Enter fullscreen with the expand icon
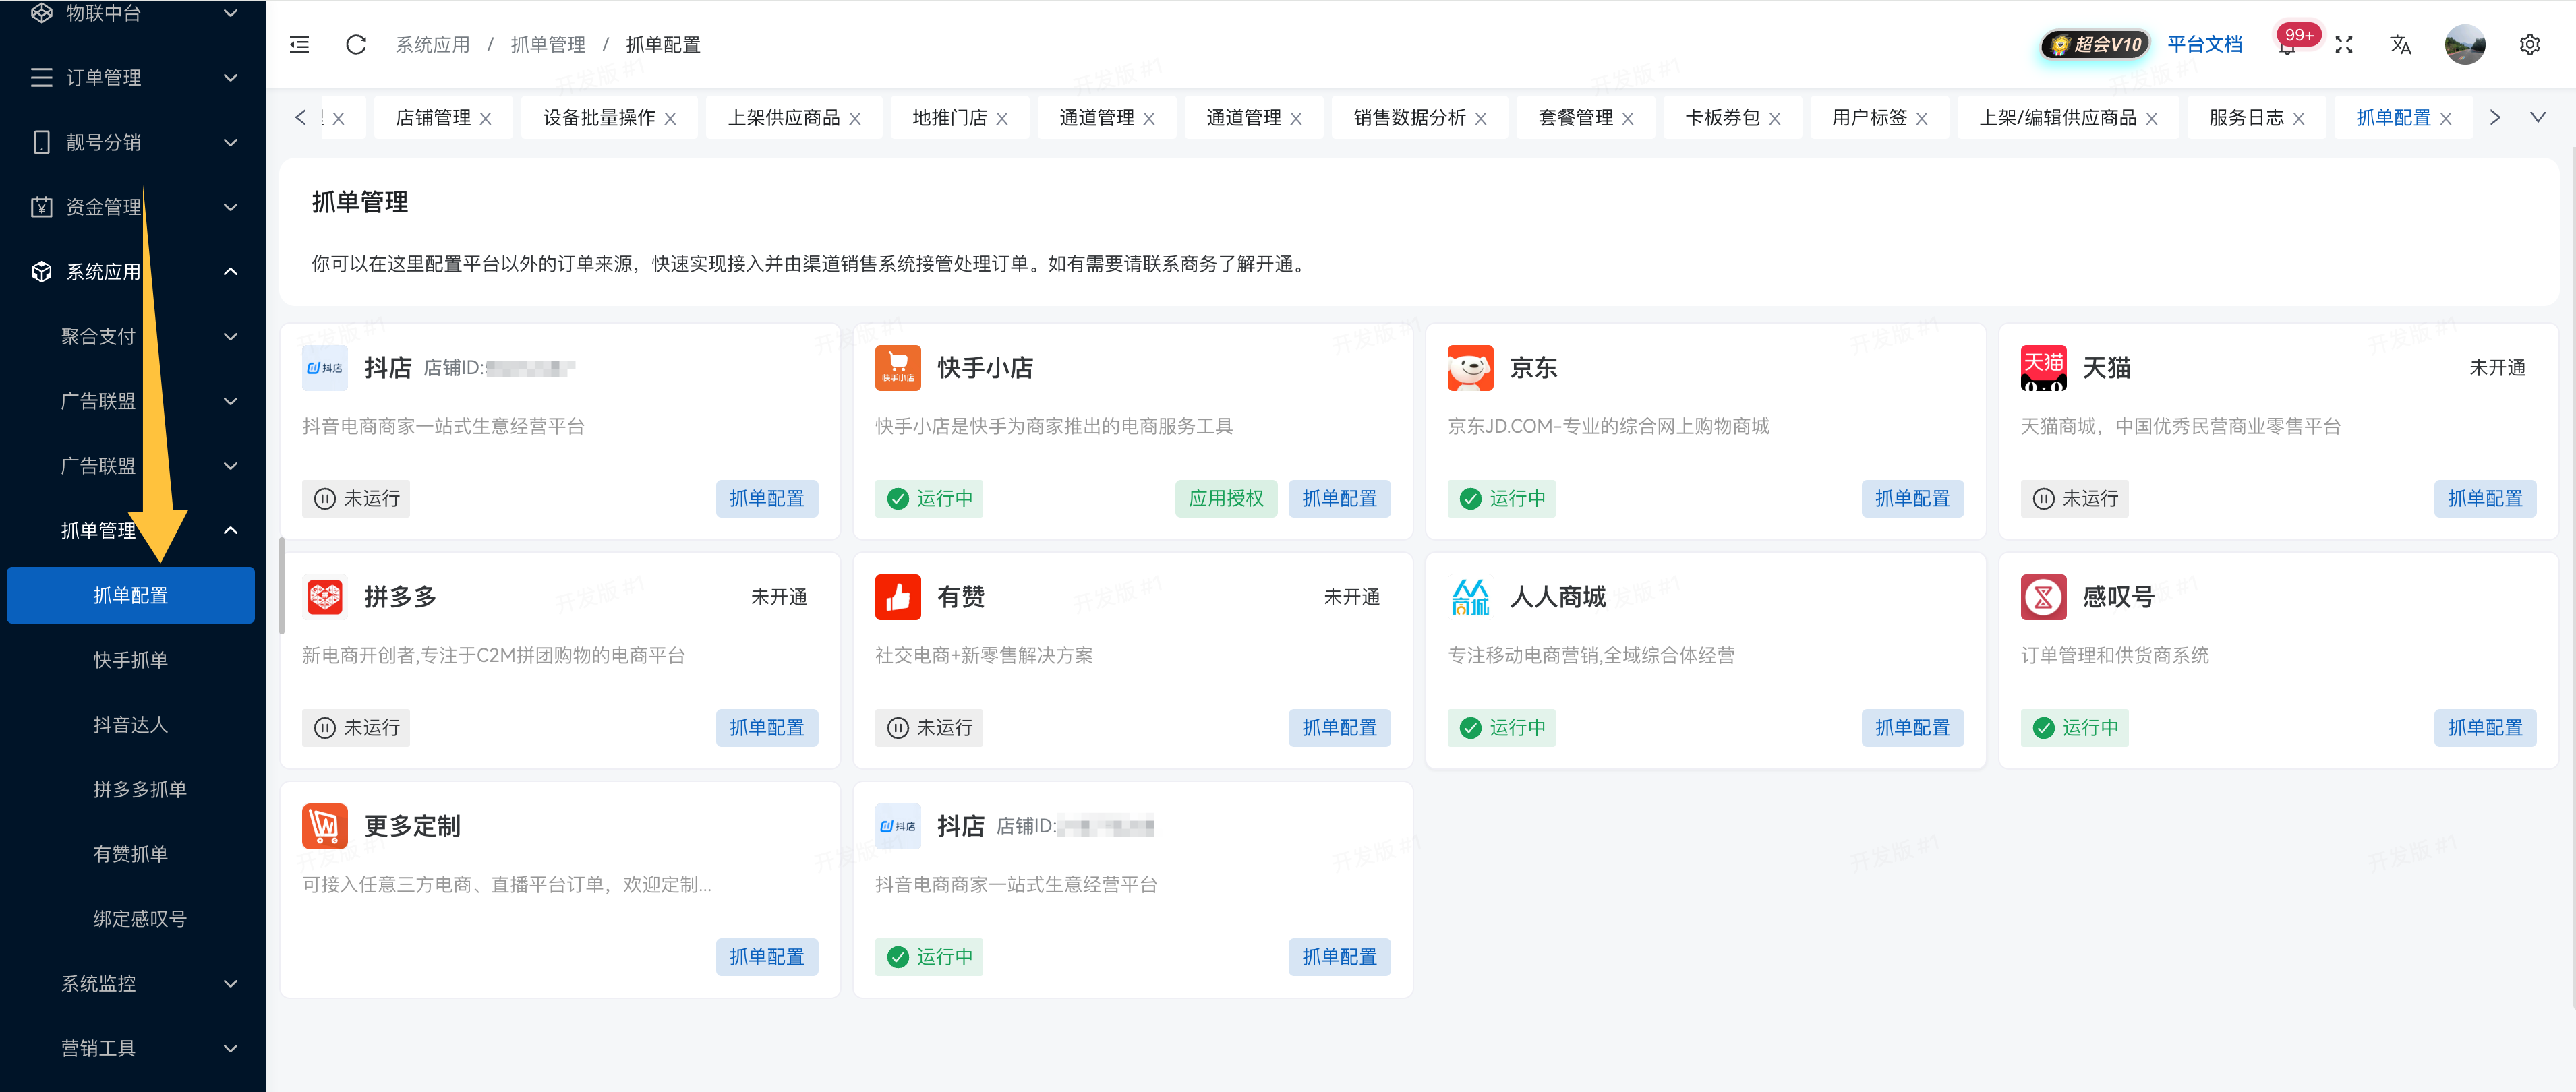Image resolution: width=2576 pixels, height=1092 pixels. point(2343,45)
